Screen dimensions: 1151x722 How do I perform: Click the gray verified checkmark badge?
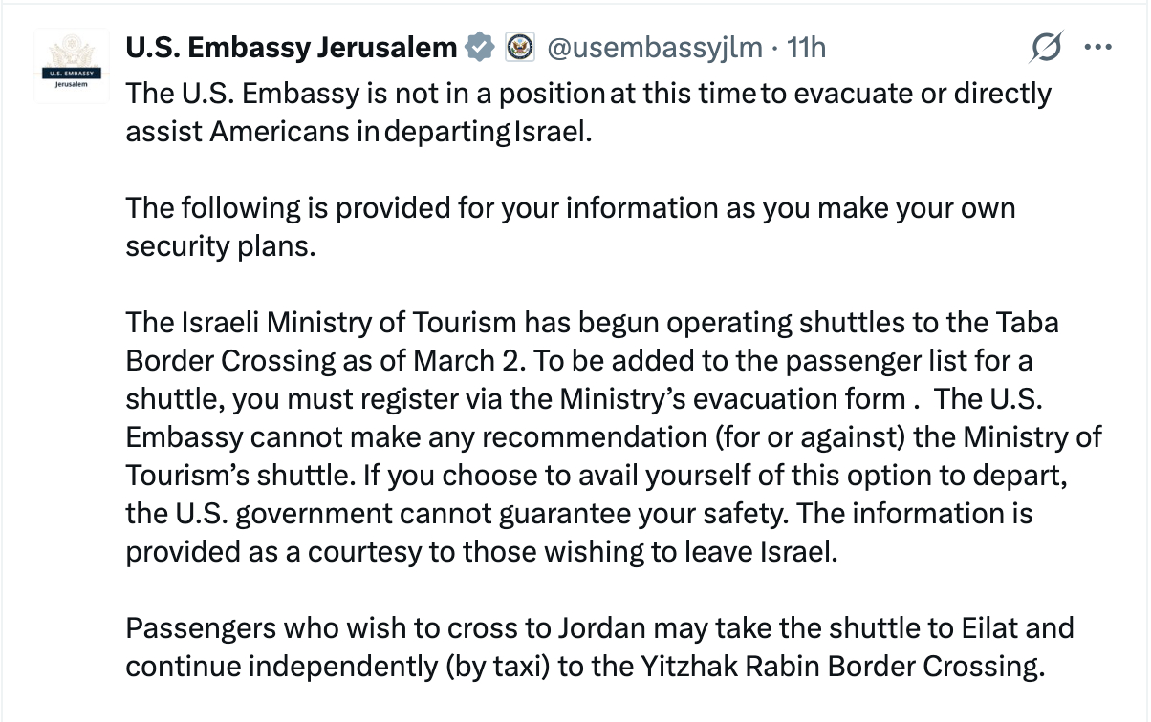pyautogui.click(x=480, y=46)
